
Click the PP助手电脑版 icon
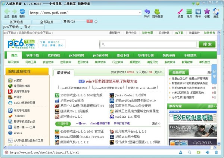10,111
